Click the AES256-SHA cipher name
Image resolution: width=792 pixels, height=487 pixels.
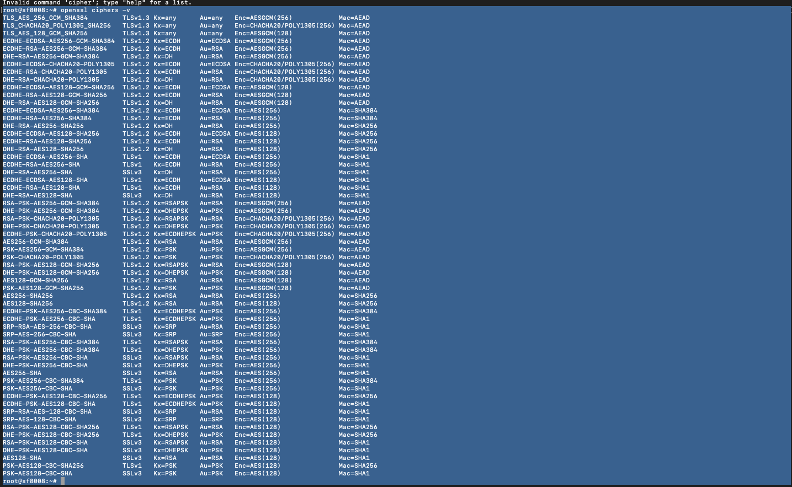pyautogui.click(x=22, y=373)
